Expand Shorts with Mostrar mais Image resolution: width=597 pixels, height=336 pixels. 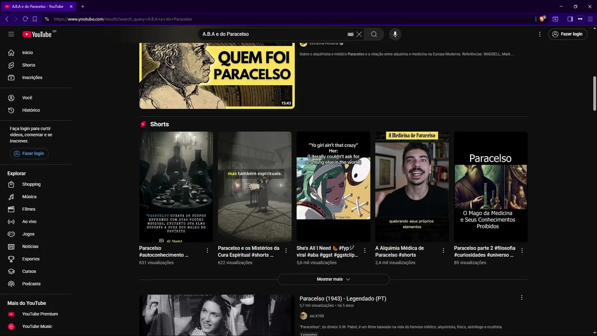[333, 279]
